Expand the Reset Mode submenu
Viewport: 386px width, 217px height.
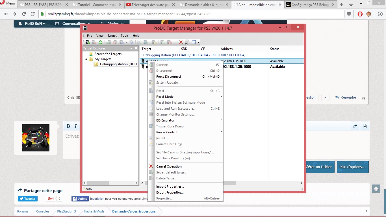click(221, 97)
